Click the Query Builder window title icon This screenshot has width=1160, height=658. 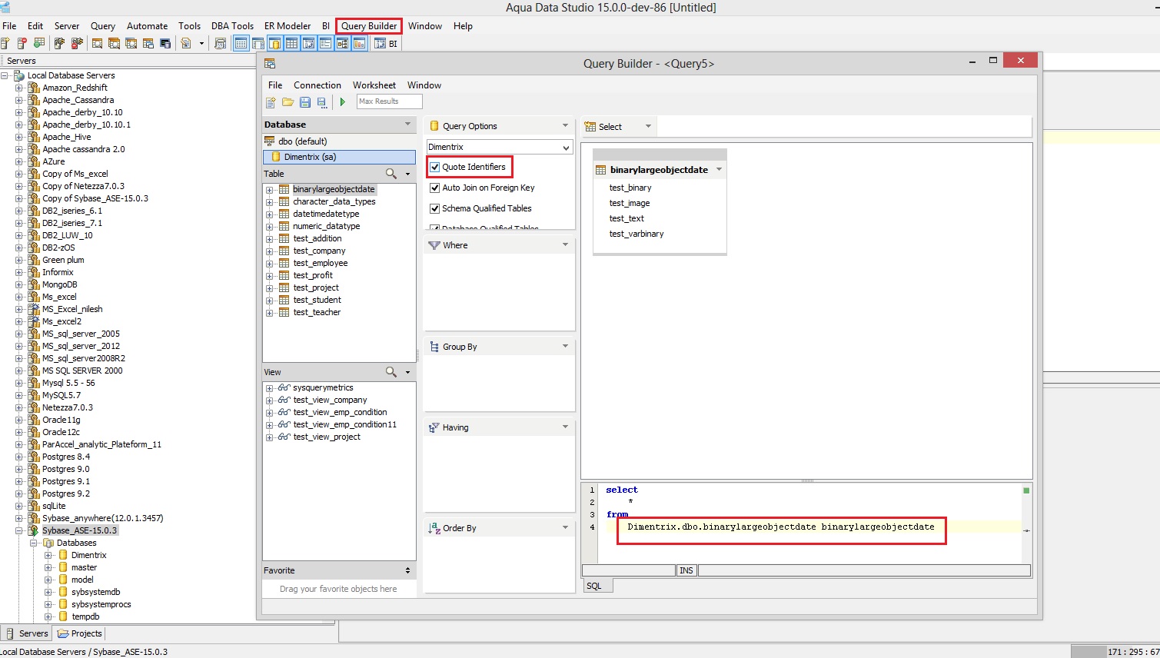click(270, 63)
